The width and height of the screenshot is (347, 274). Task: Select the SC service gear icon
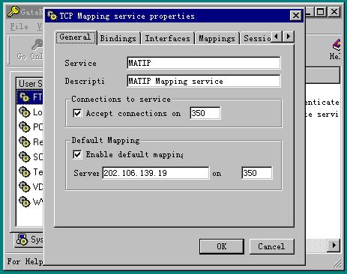point(25,157)
